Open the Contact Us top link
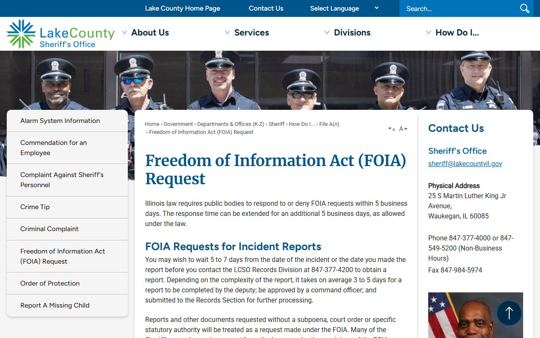The height and width of the screenshot is (338, 540). click(266, 8)
